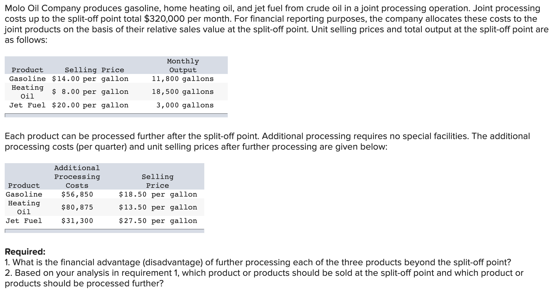This screenshot has height=294, width=553.
Task: Select the 3,000 gallons output cell
Action: 185,105
